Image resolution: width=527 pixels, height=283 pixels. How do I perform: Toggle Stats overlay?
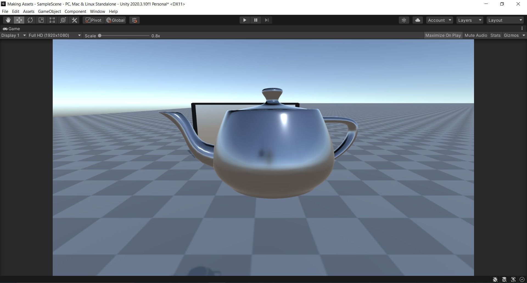(x=495, y=35)
